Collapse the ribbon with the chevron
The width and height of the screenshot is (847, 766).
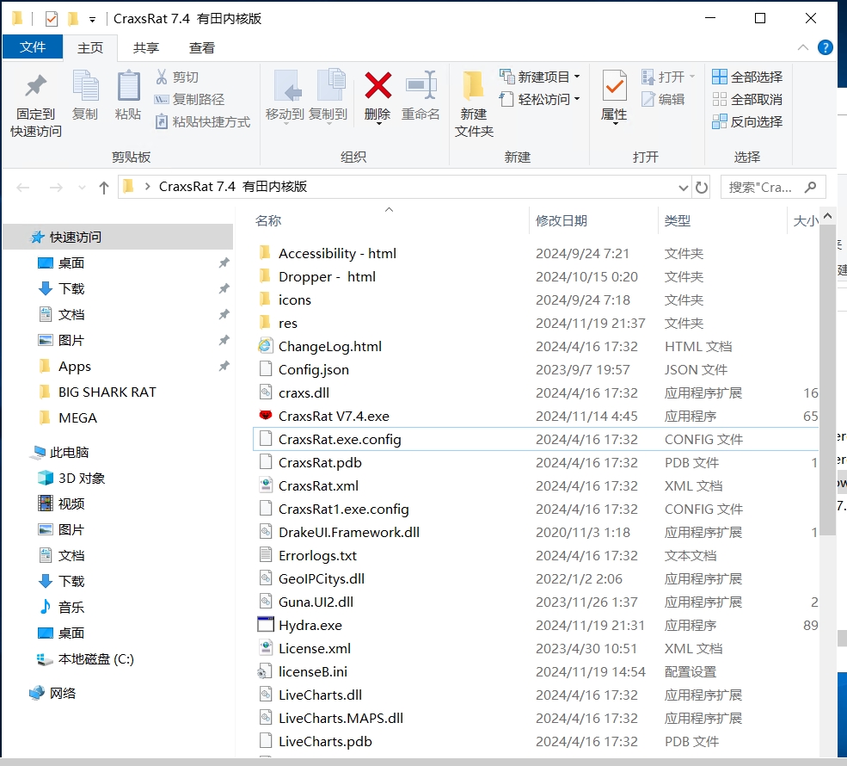(x=802, y=47)
